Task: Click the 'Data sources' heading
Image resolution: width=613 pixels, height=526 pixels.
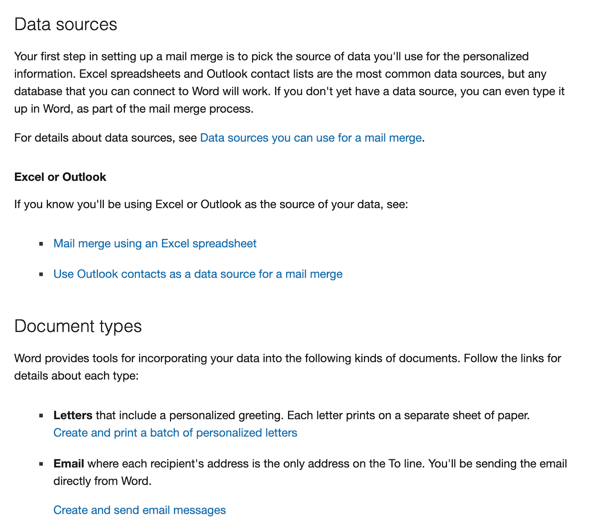Action: click(66, 25)
